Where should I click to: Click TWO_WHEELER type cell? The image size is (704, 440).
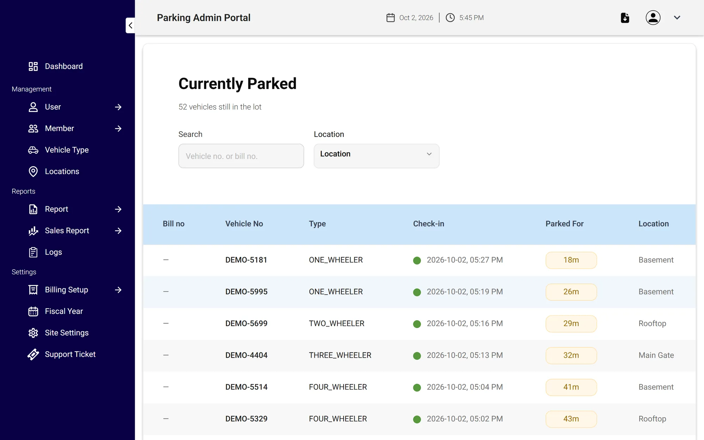tap(337, 323)
